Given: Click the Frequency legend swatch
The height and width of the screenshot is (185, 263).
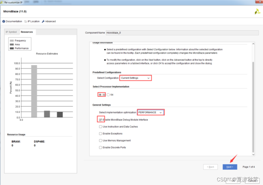Looking at the screenshot, I should click(x=12, y=40).
